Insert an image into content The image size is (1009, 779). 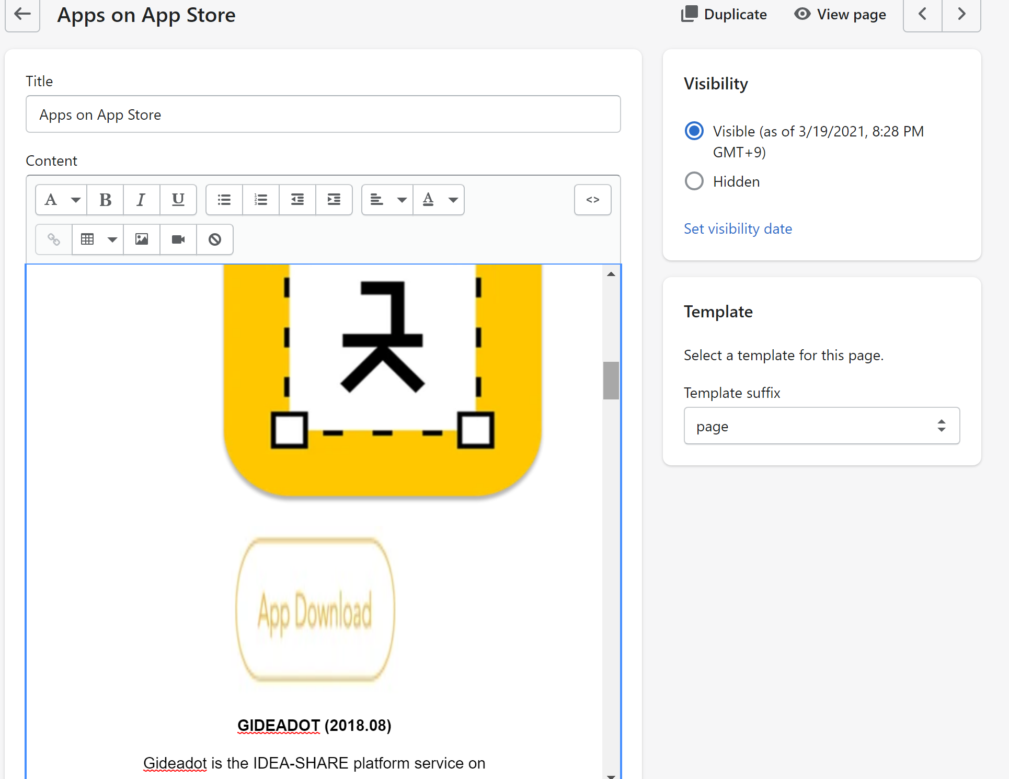point(142,239)
